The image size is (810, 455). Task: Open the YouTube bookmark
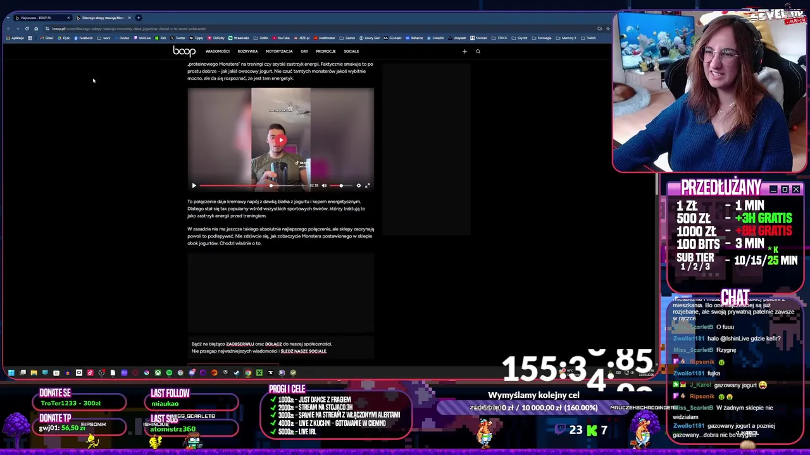[281, 38]
